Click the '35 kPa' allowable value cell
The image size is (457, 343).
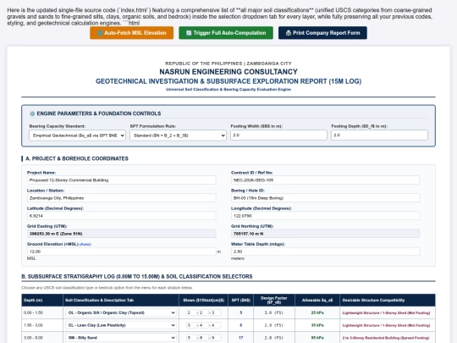[x=317, y=325]
